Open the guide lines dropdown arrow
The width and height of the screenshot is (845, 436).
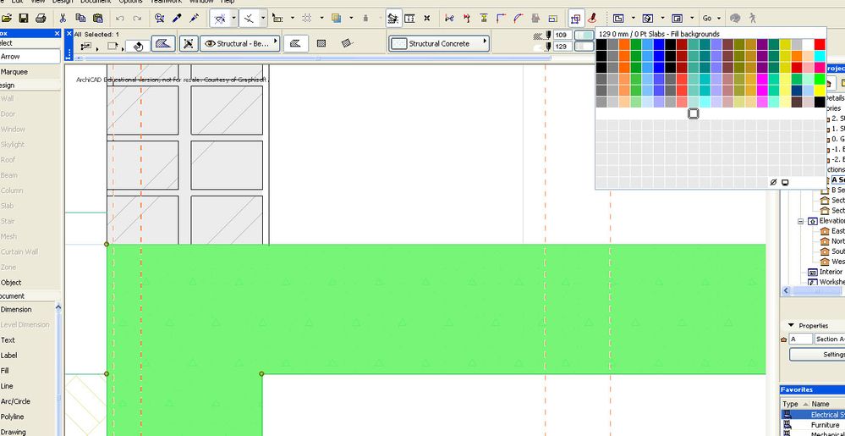[234, 19]
